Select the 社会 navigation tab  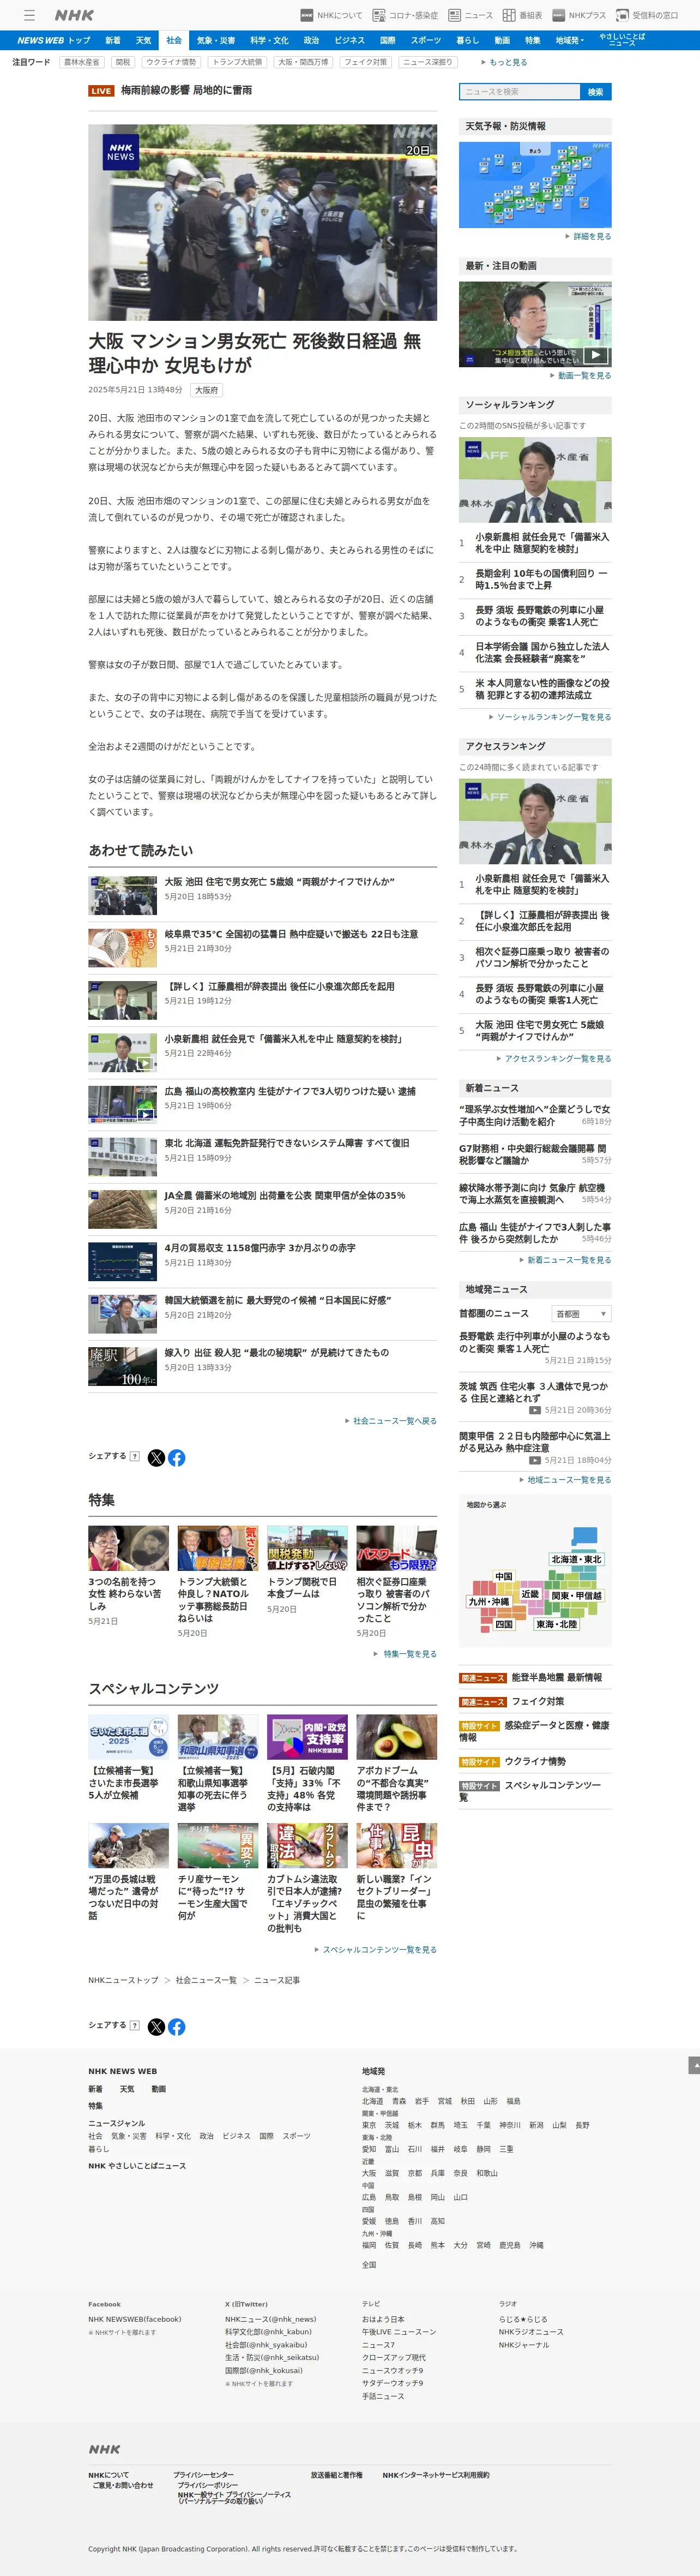click(174, 40)
